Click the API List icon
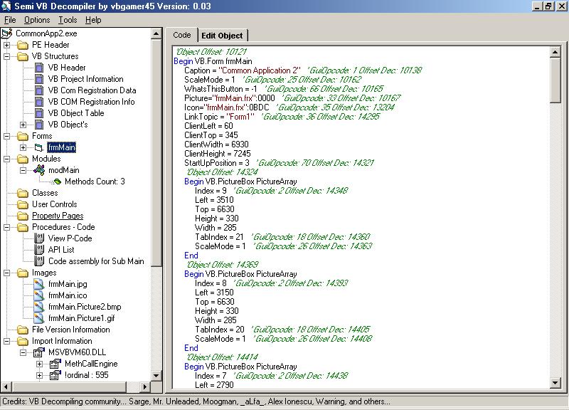Viewport: 569px width, 410px height. pyautogui.click(x=40, y=250)
